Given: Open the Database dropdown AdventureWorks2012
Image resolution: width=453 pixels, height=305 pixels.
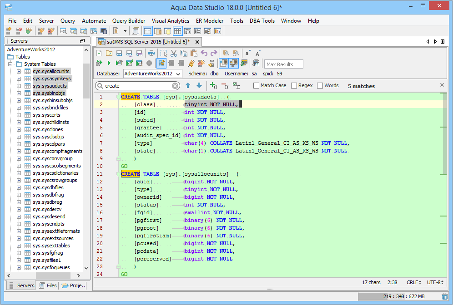Looking at the screenshot, I should pos(152,74).
